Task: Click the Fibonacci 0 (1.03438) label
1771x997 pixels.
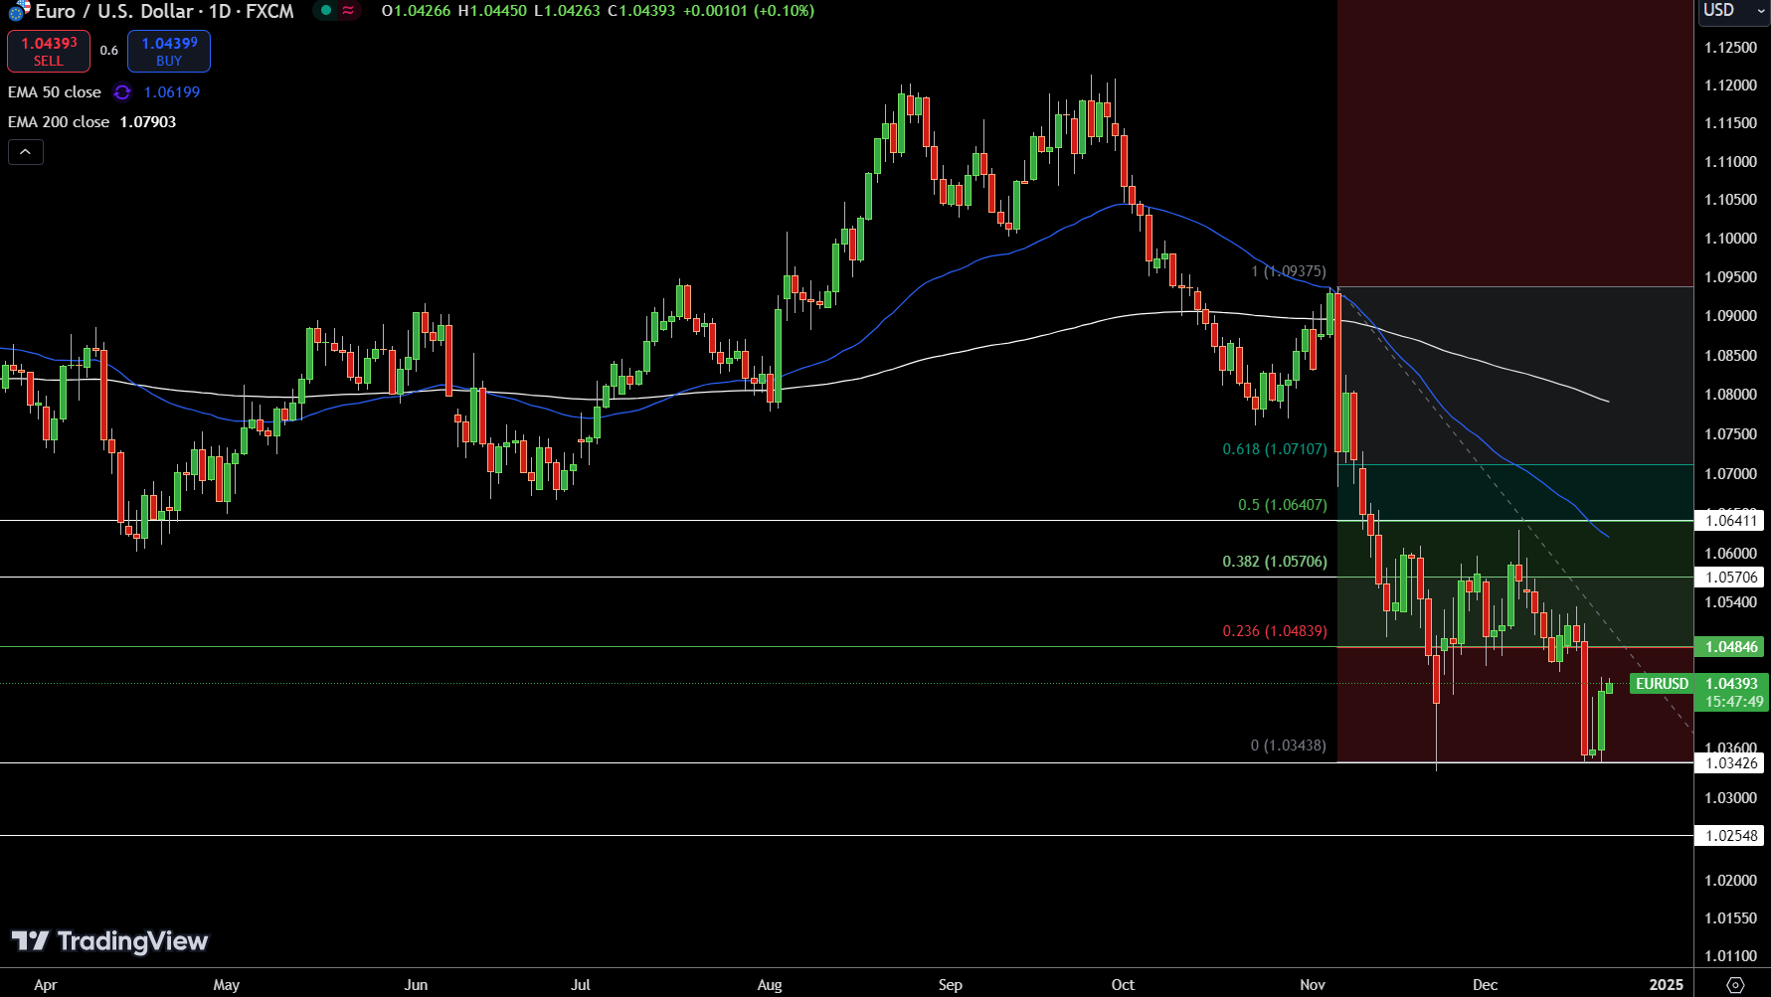Action: point(1289,746)
